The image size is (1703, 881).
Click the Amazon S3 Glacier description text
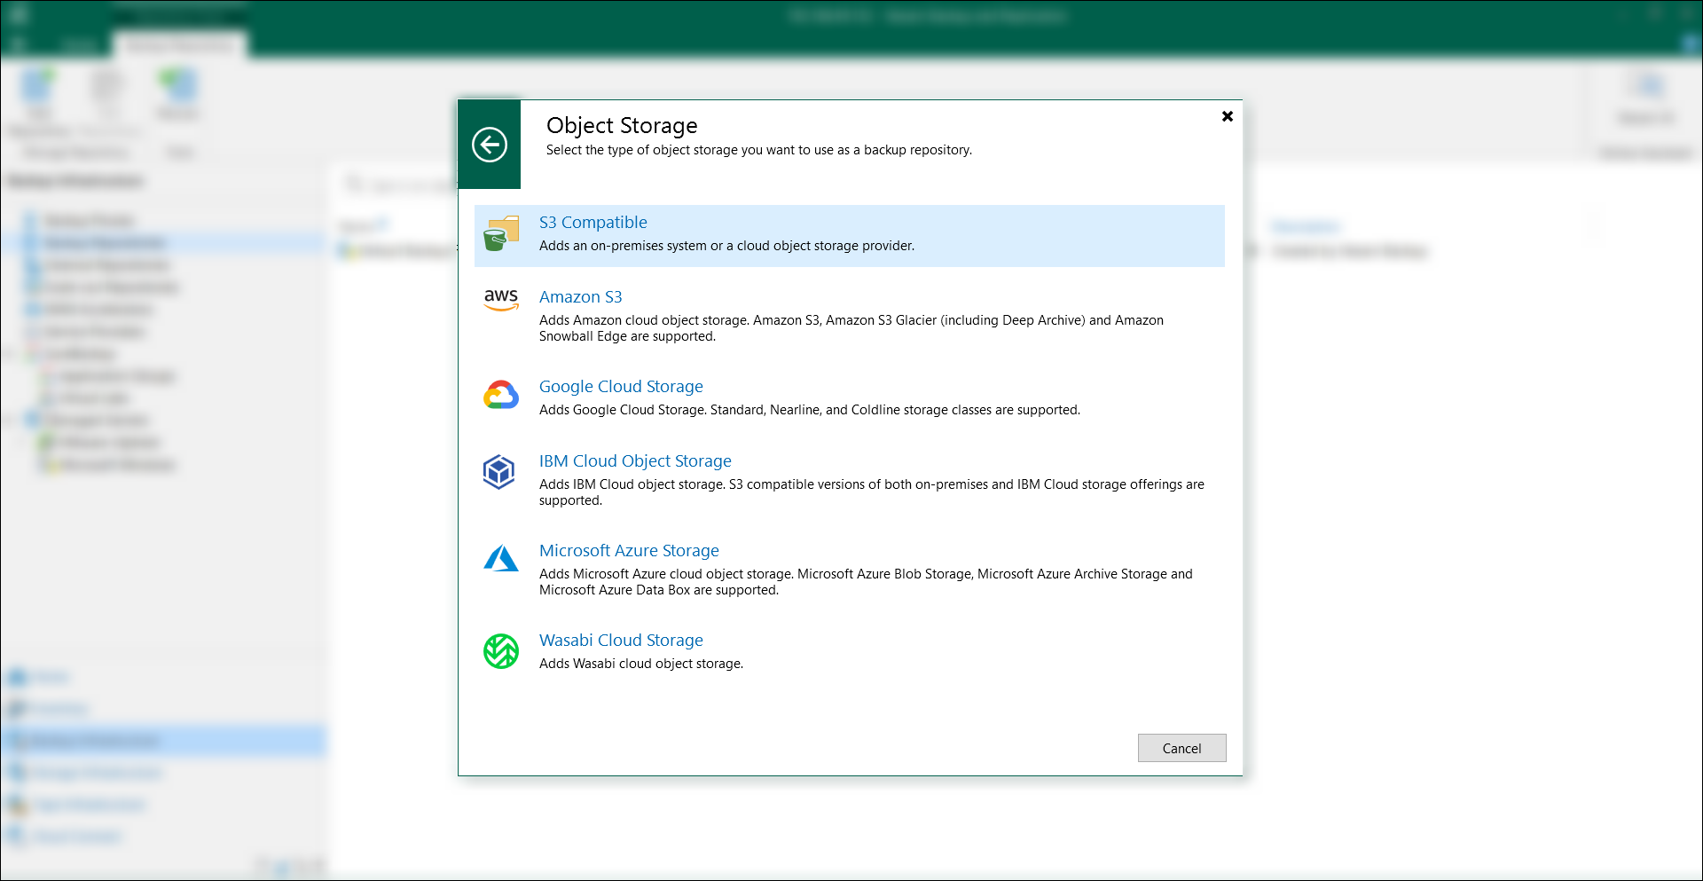tap(851, 328)
